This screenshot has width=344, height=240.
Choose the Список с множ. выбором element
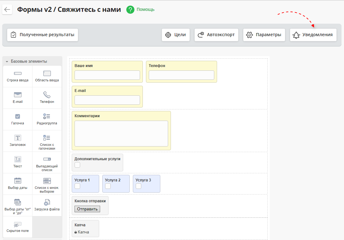(x=47, y=181)
